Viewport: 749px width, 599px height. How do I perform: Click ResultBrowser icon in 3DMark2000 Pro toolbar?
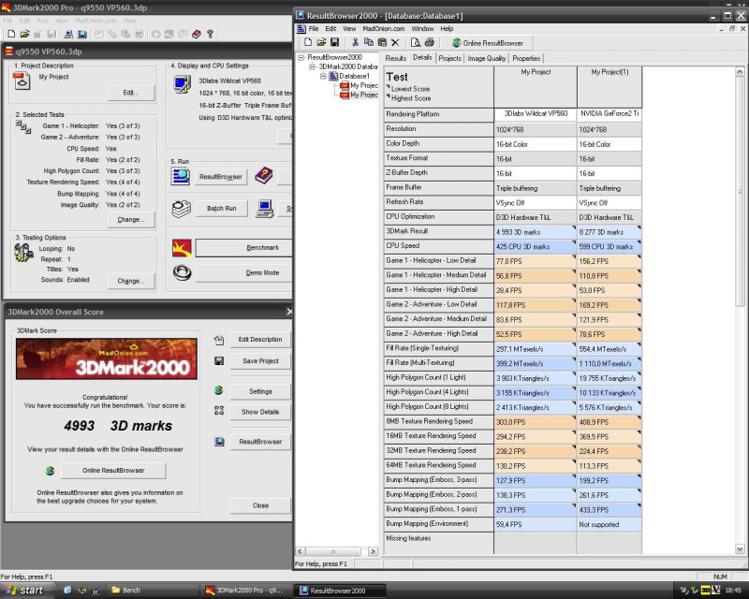pyautogui.click(x=82, y=34)
